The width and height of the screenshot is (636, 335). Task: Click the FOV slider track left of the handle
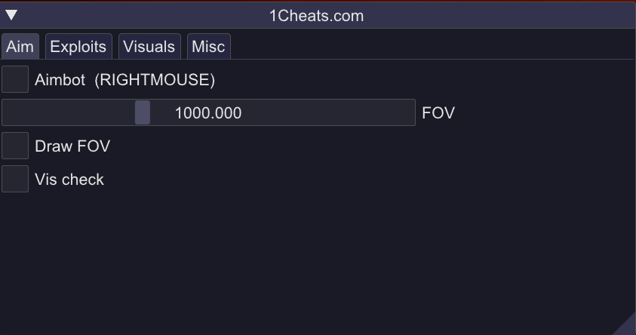coord(68,112)
